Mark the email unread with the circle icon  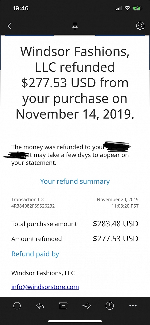17,306
